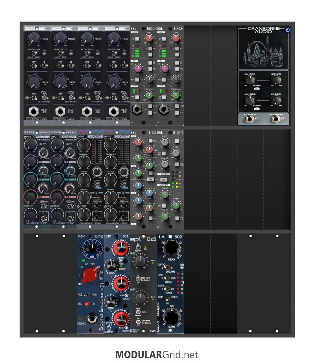Turn the AUX 2 LEVEL knob
Viewport: 314px width, 363px height.
tap(276, 100)
